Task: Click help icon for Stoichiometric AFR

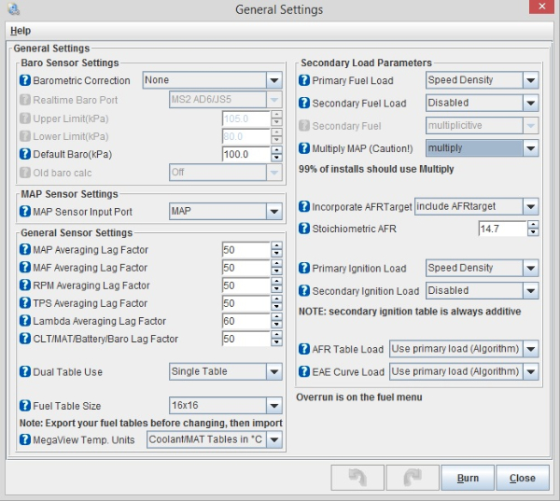Action: [x=304, y=229]
